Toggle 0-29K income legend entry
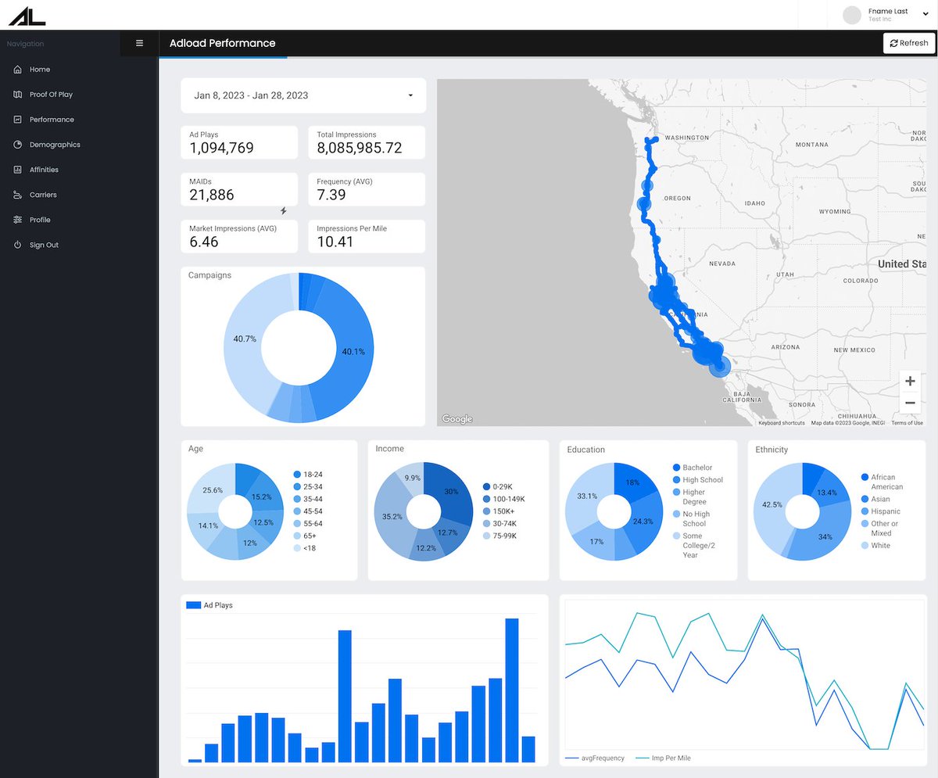 499,486
